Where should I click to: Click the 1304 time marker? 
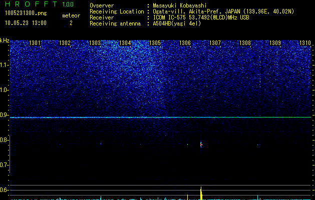[125, 43]
